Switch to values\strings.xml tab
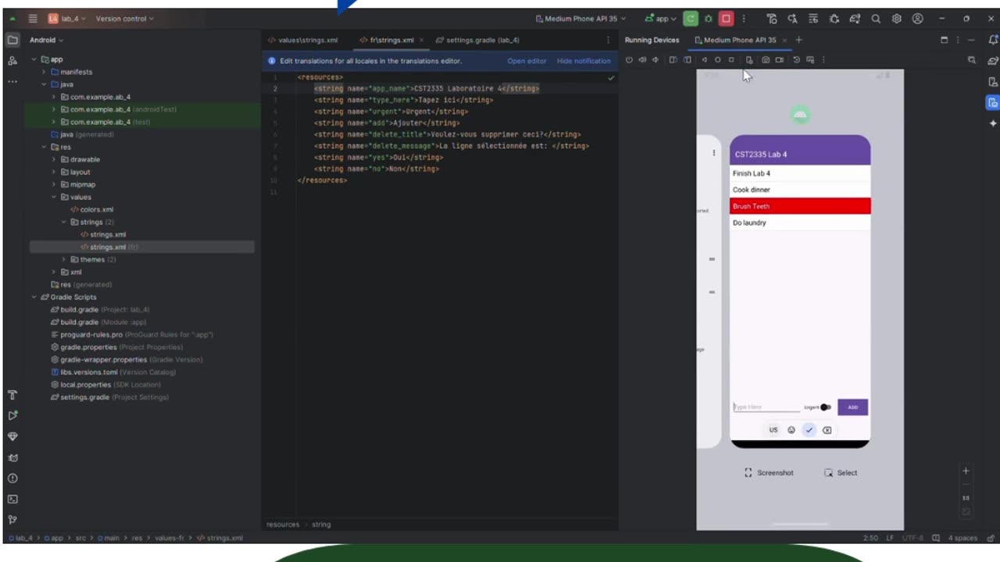 click(x=303, y=40)
